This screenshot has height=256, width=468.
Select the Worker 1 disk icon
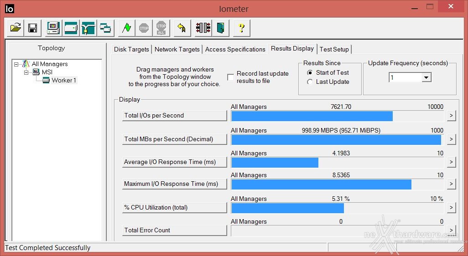46,80
